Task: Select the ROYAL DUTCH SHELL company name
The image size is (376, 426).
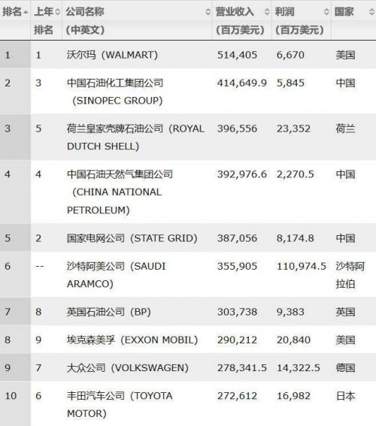Action: coord(135,137)
